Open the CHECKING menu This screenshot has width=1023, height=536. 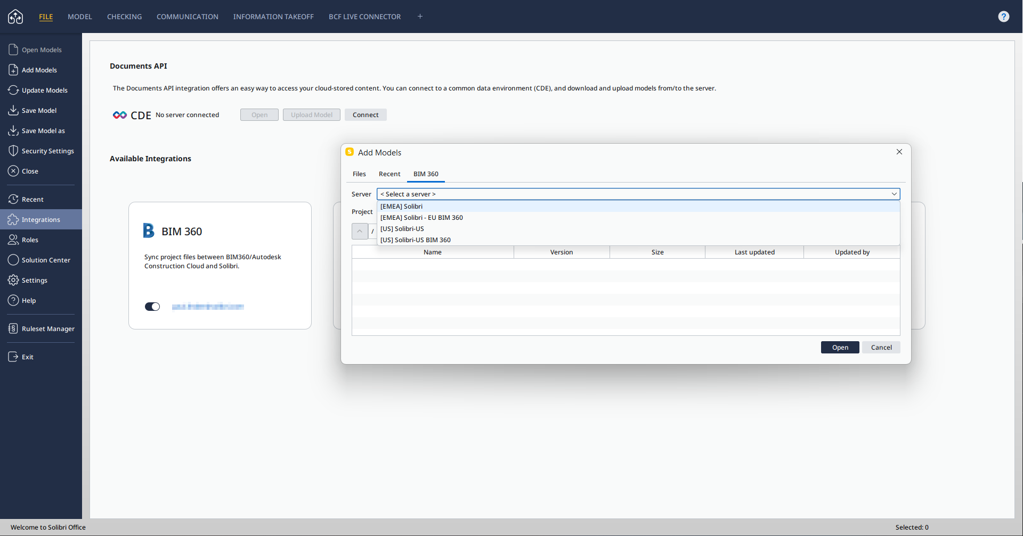[x=125, y=17]
